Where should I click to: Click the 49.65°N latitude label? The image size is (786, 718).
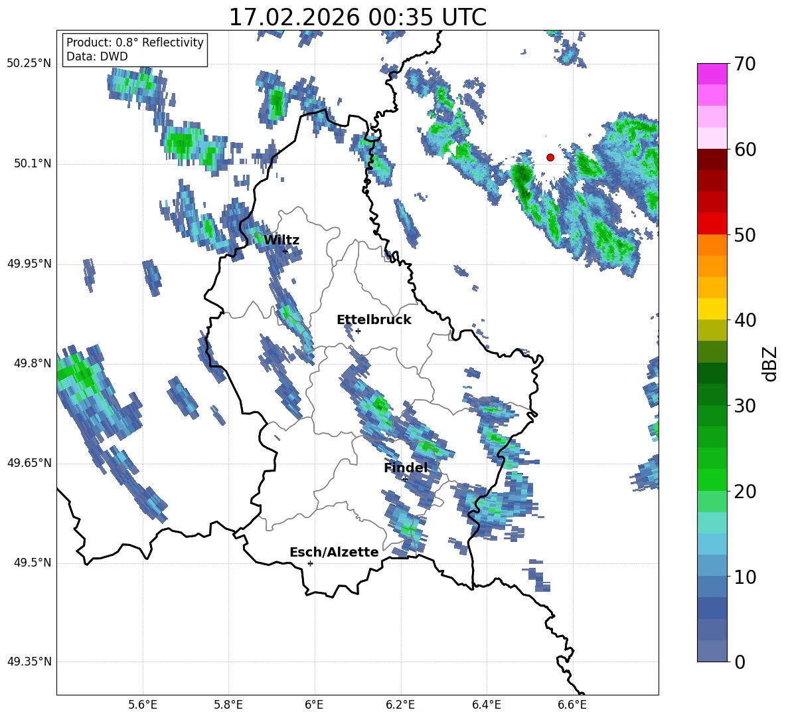click(x=29, y=463)
